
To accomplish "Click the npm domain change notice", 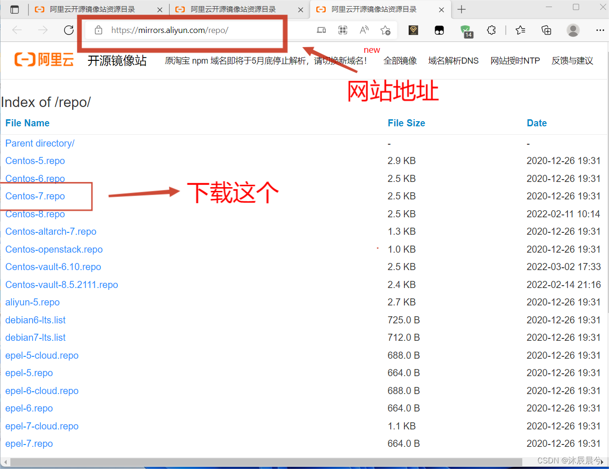I will tap(266, 61).
